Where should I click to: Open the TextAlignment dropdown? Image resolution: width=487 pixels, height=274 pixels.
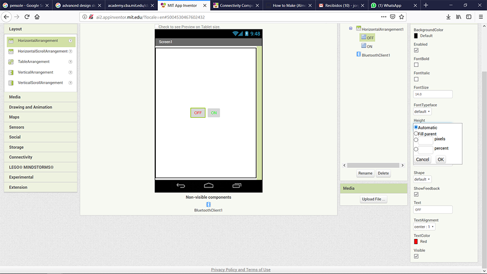[424, 227]
